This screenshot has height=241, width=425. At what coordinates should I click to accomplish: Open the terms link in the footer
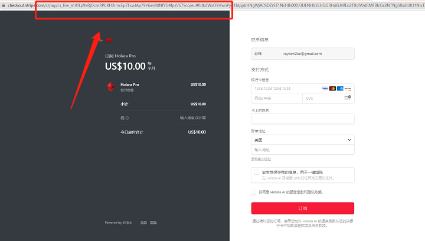tap(143, 223)
